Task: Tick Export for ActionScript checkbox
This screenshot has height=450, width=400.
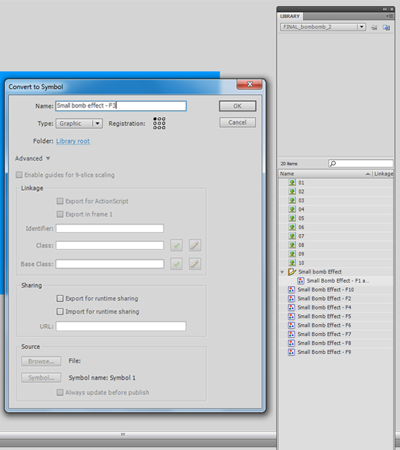Action: click(60, 201)
